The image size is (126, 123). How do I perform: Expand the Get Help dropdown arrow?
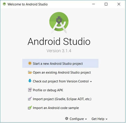[x=107, y=119]
